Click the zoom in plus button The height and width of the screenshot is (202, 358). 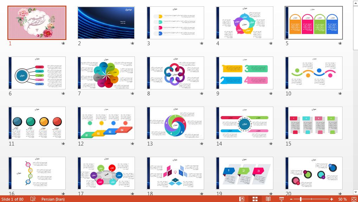331,199
